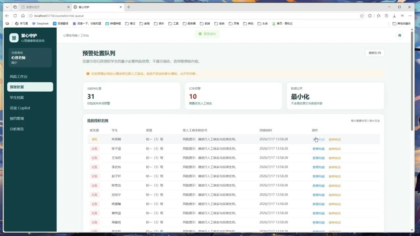The image size is (420, 236).
Task: Expand the 笔记 bookmark folder
Action: (130, 24)
